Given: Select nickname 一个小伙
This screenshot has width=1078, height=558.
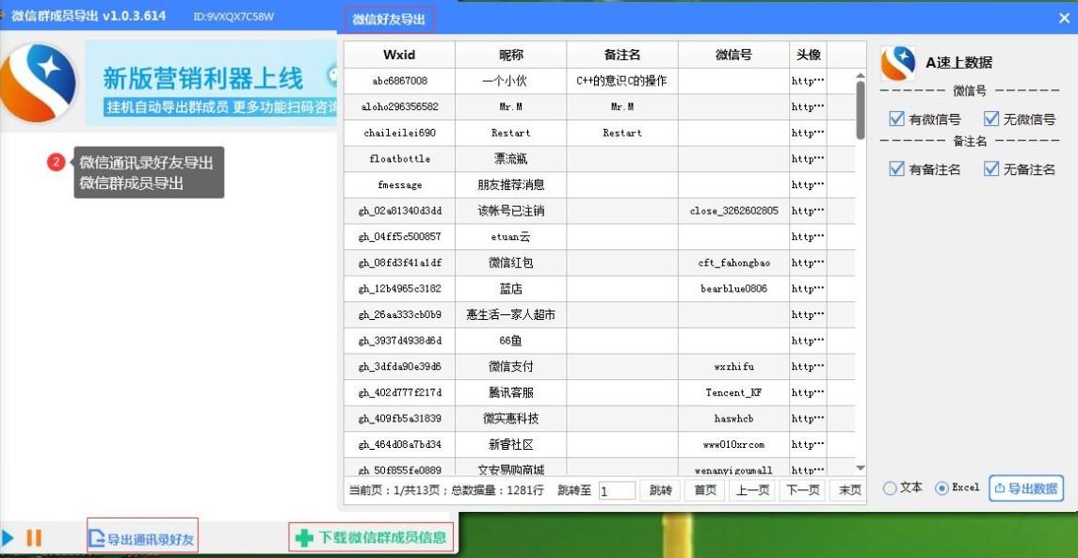Looking at the screenshot, I should tap(511, 81).
